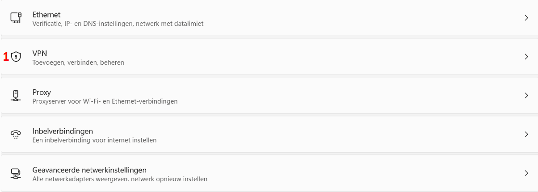This screenshot has height=192, width=538.
Task: Select the VPN heading label
Action: [x=40, y=54]
